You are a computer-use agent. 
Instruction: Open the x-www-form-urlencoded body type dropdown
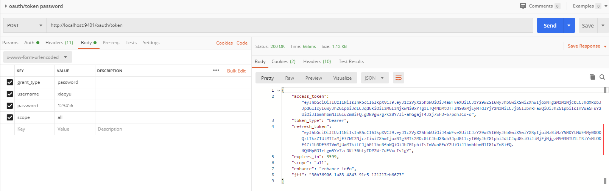click(37, 57)
